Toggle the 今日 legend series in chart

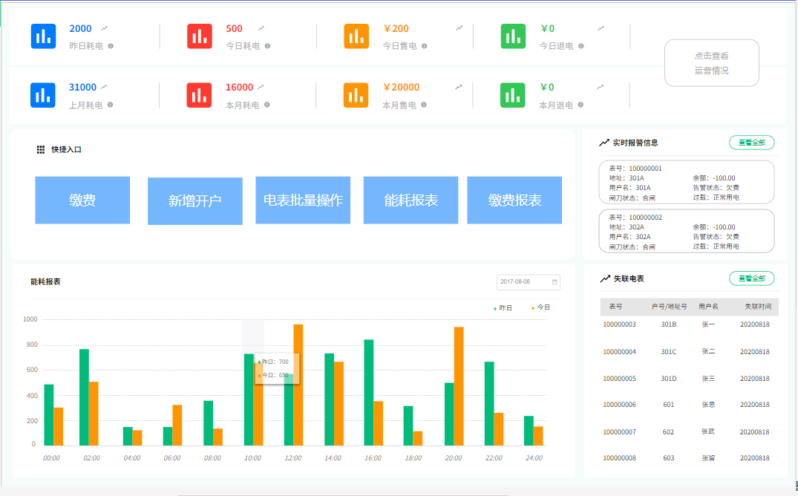(x=541, y=307)
